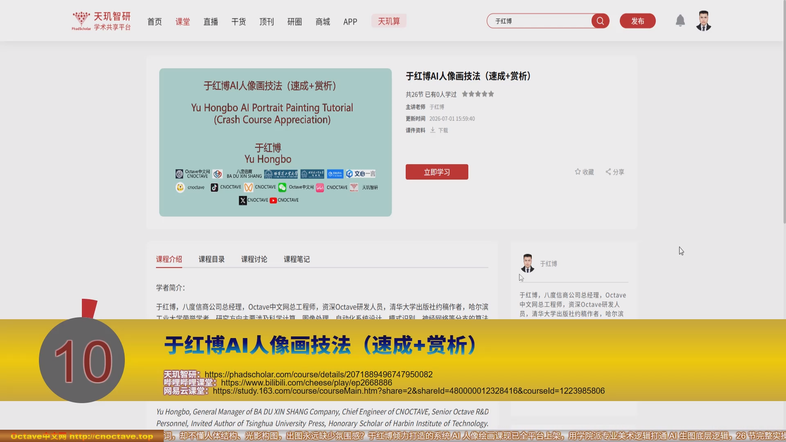Open the 课堂 navigation item
The height and width of the screenshot is (442, 786).
point(183,22)
